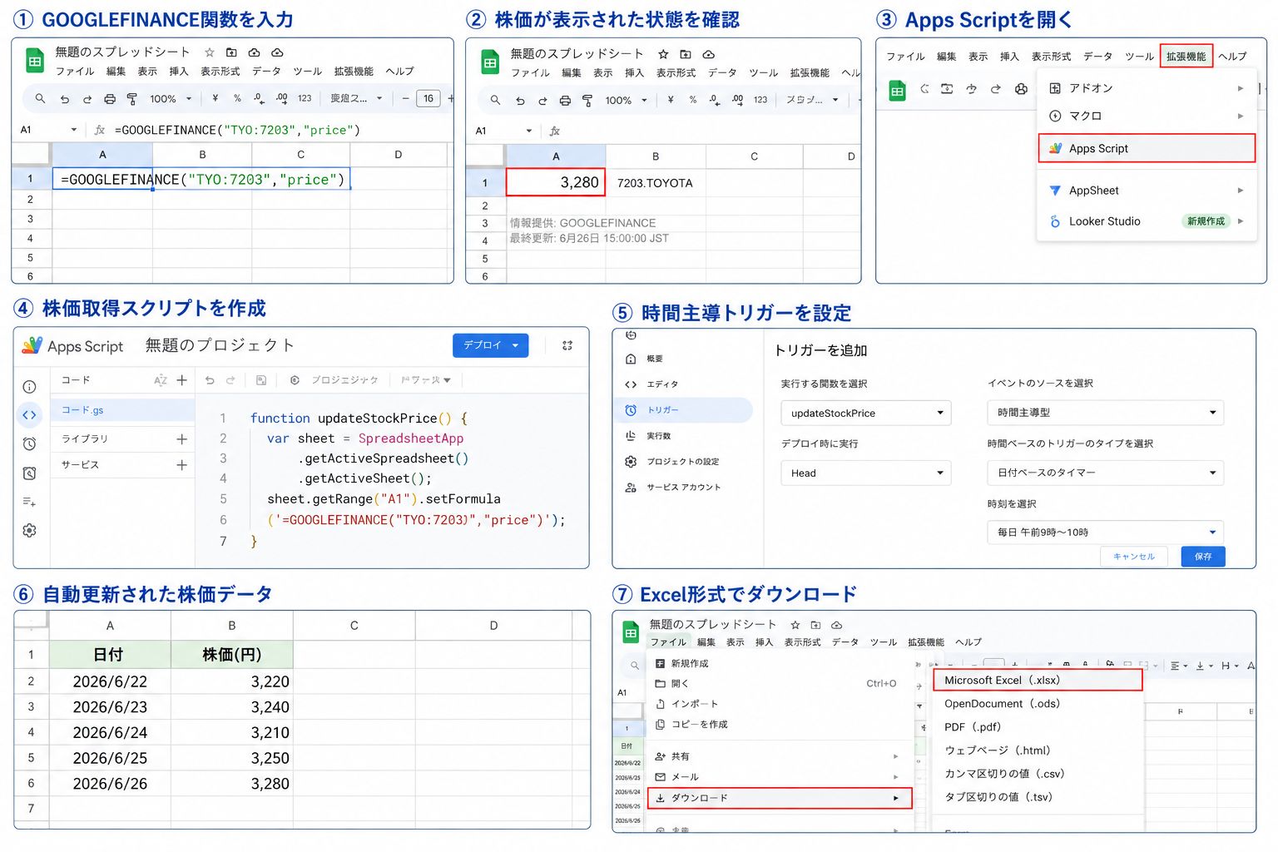Image resolution: width=1278 pixels, height=852 pixels.
Task: Open the 日付ベースのタイマー trigger type dropdown
Action: click(x=1106, y=473)
